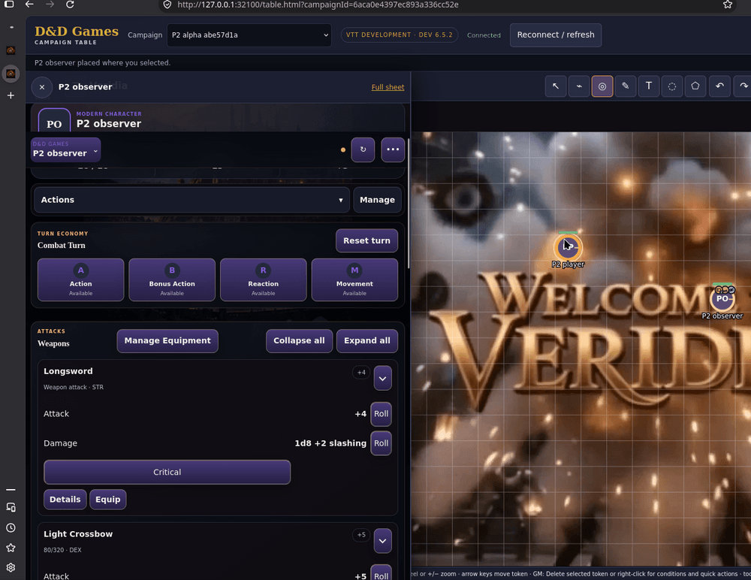Pick the pencil draw tool

click(x=626, y=86)
